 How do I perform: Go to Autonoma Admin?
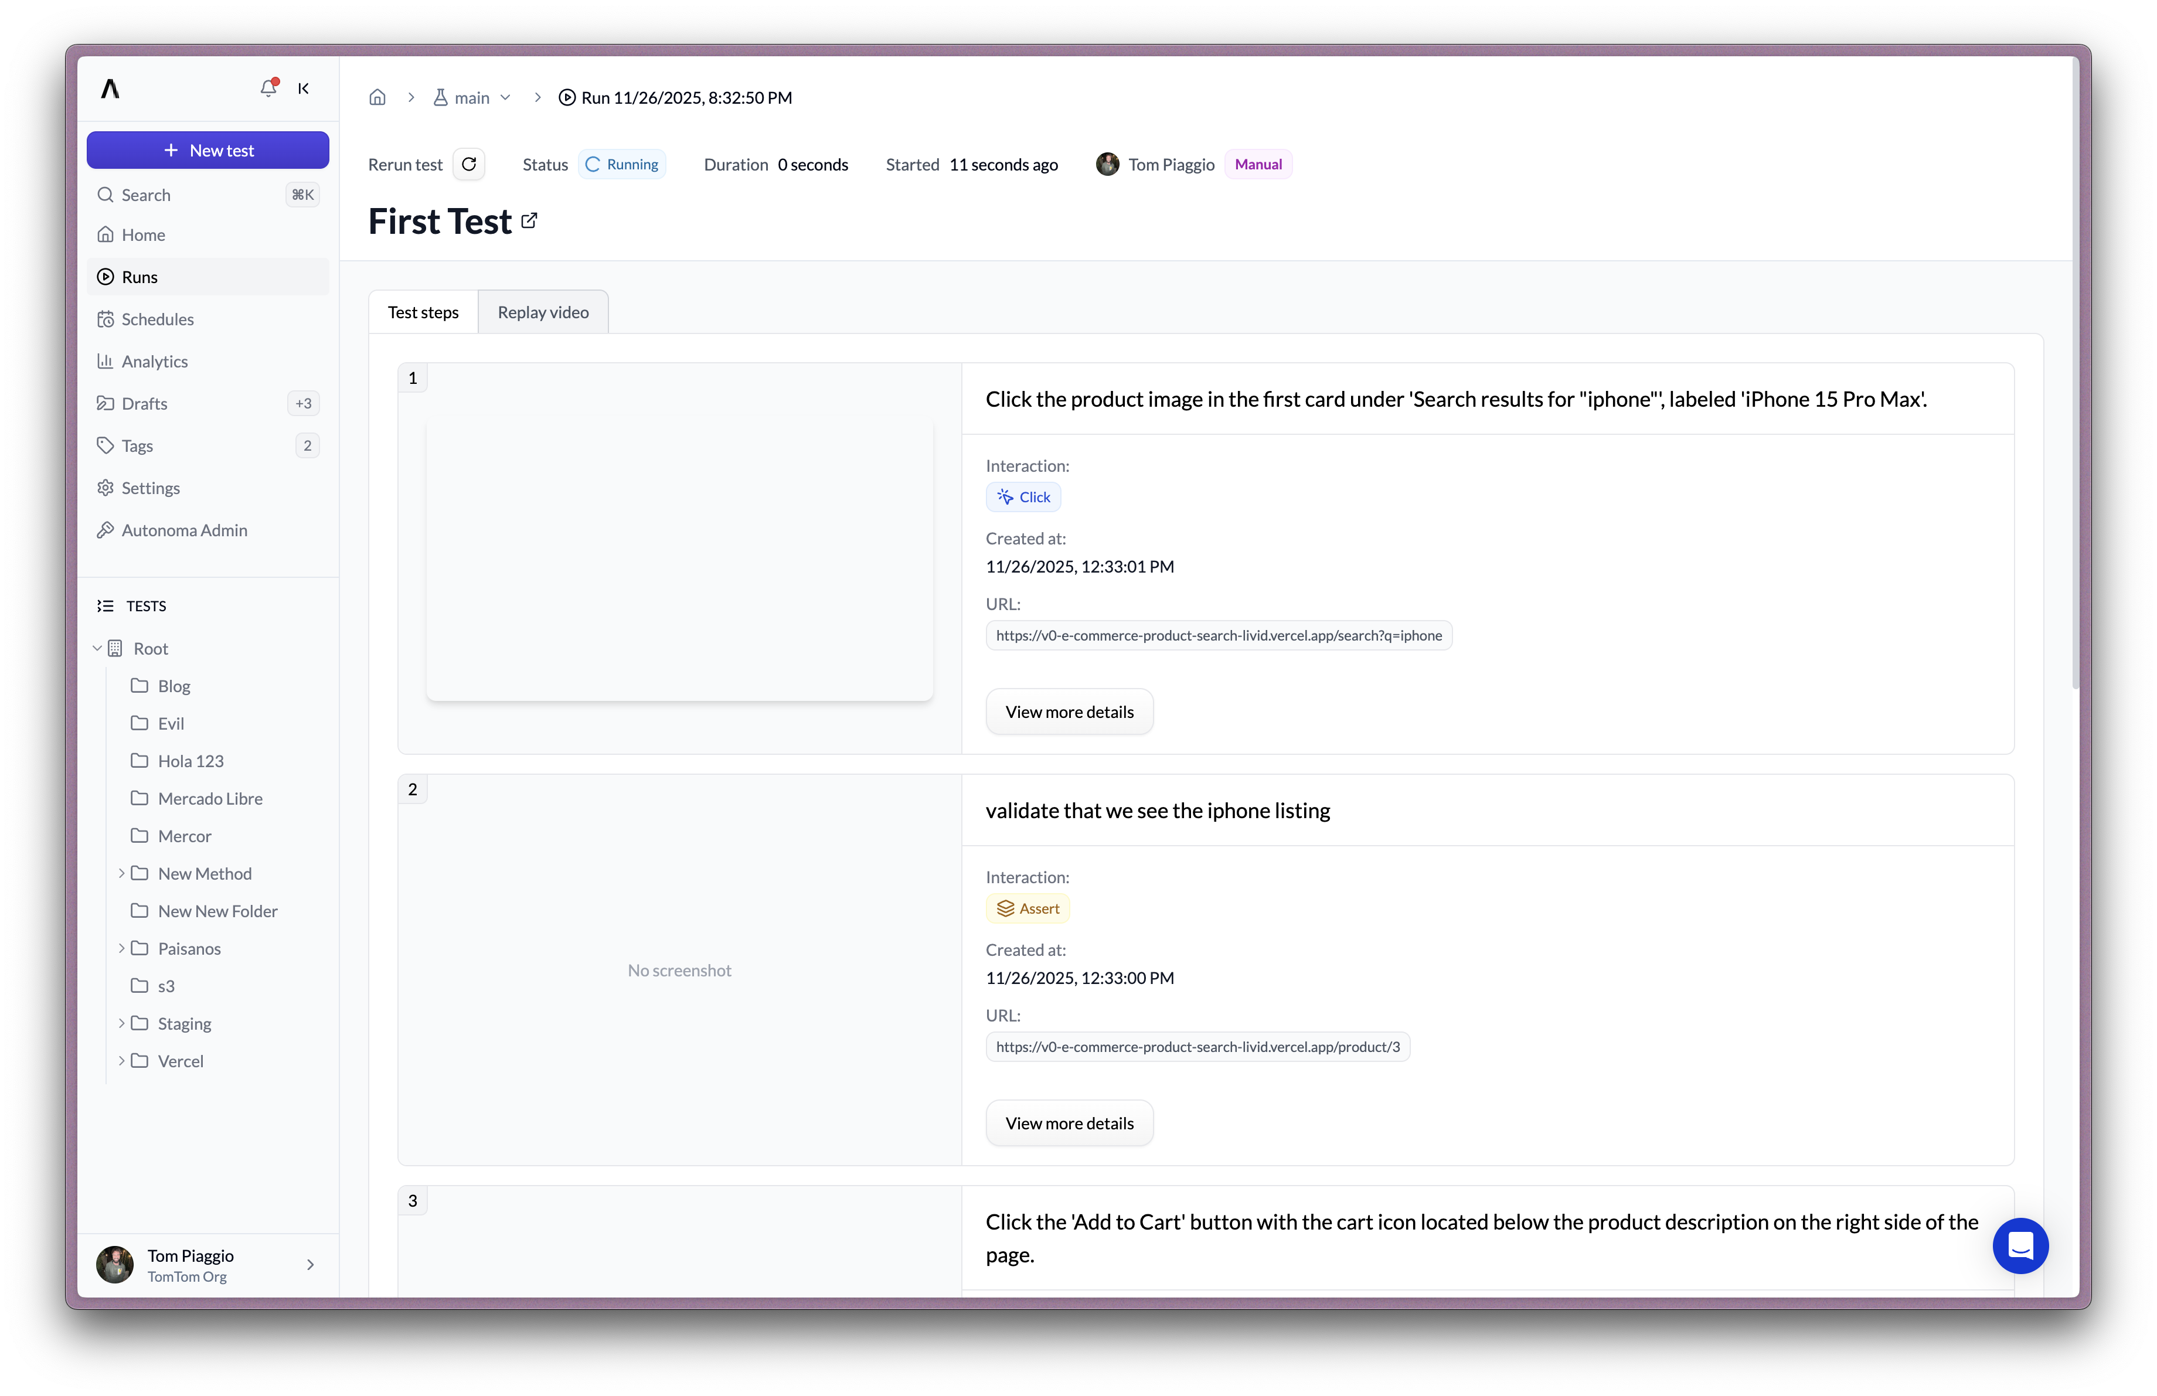[184, 530]
